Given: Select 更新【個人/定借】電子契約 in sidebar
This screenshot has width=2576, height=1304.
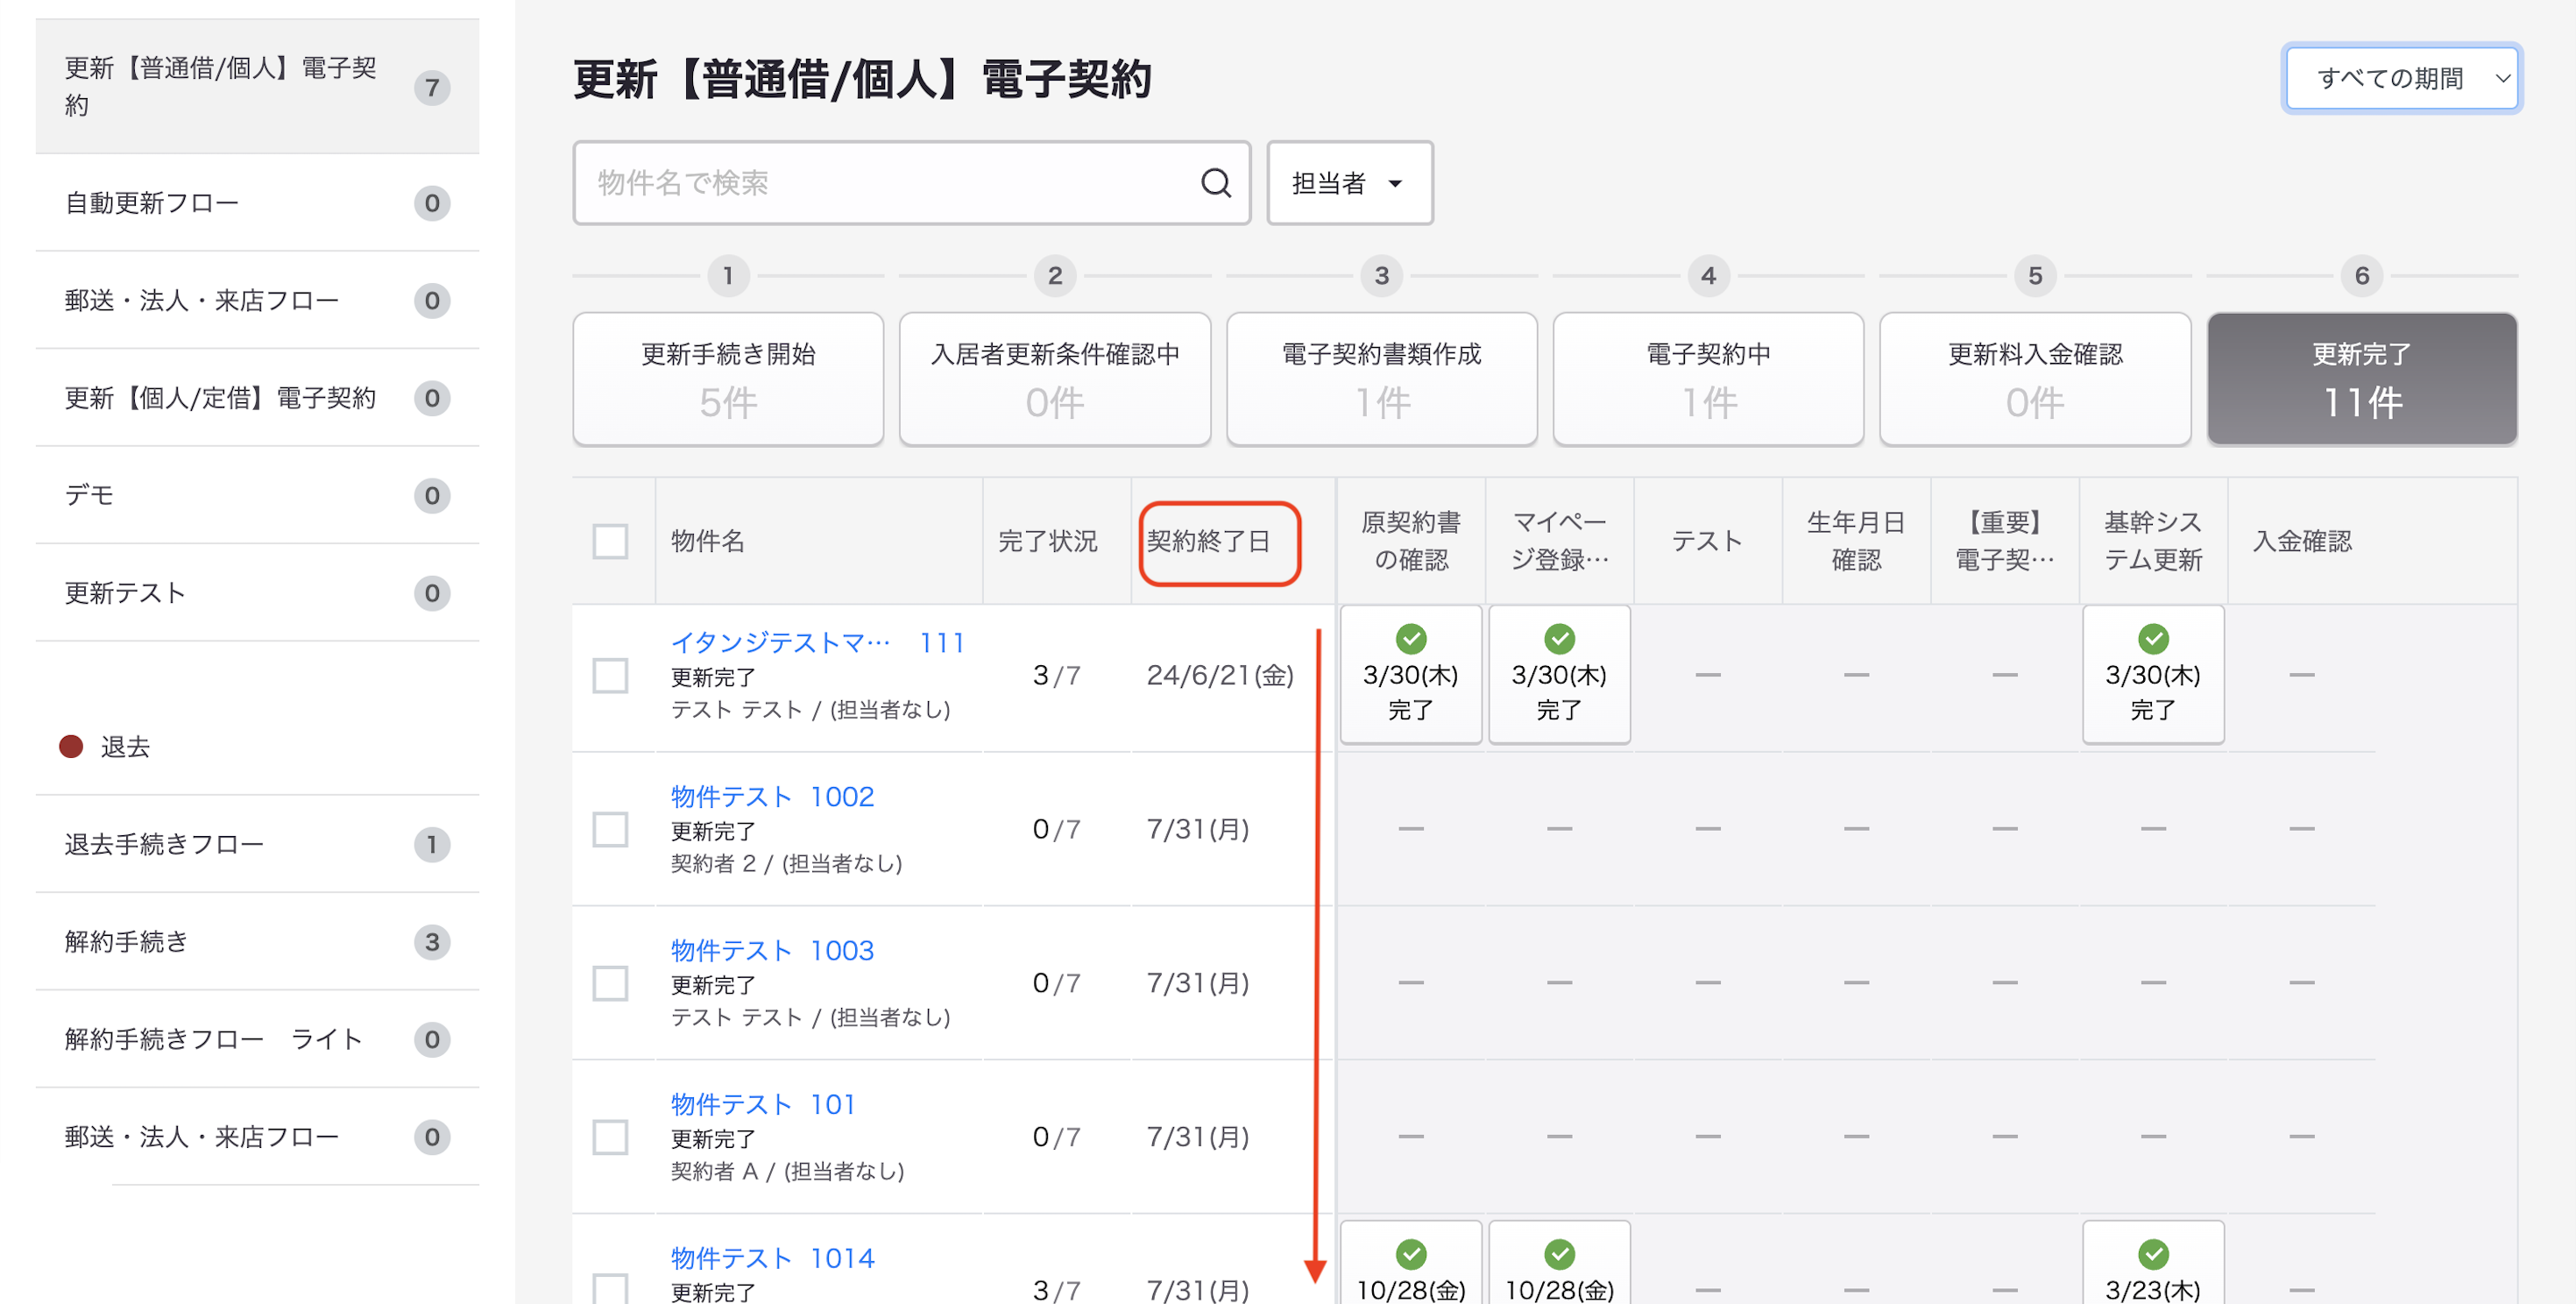Looking at the screenshot, I should [257, 398].
